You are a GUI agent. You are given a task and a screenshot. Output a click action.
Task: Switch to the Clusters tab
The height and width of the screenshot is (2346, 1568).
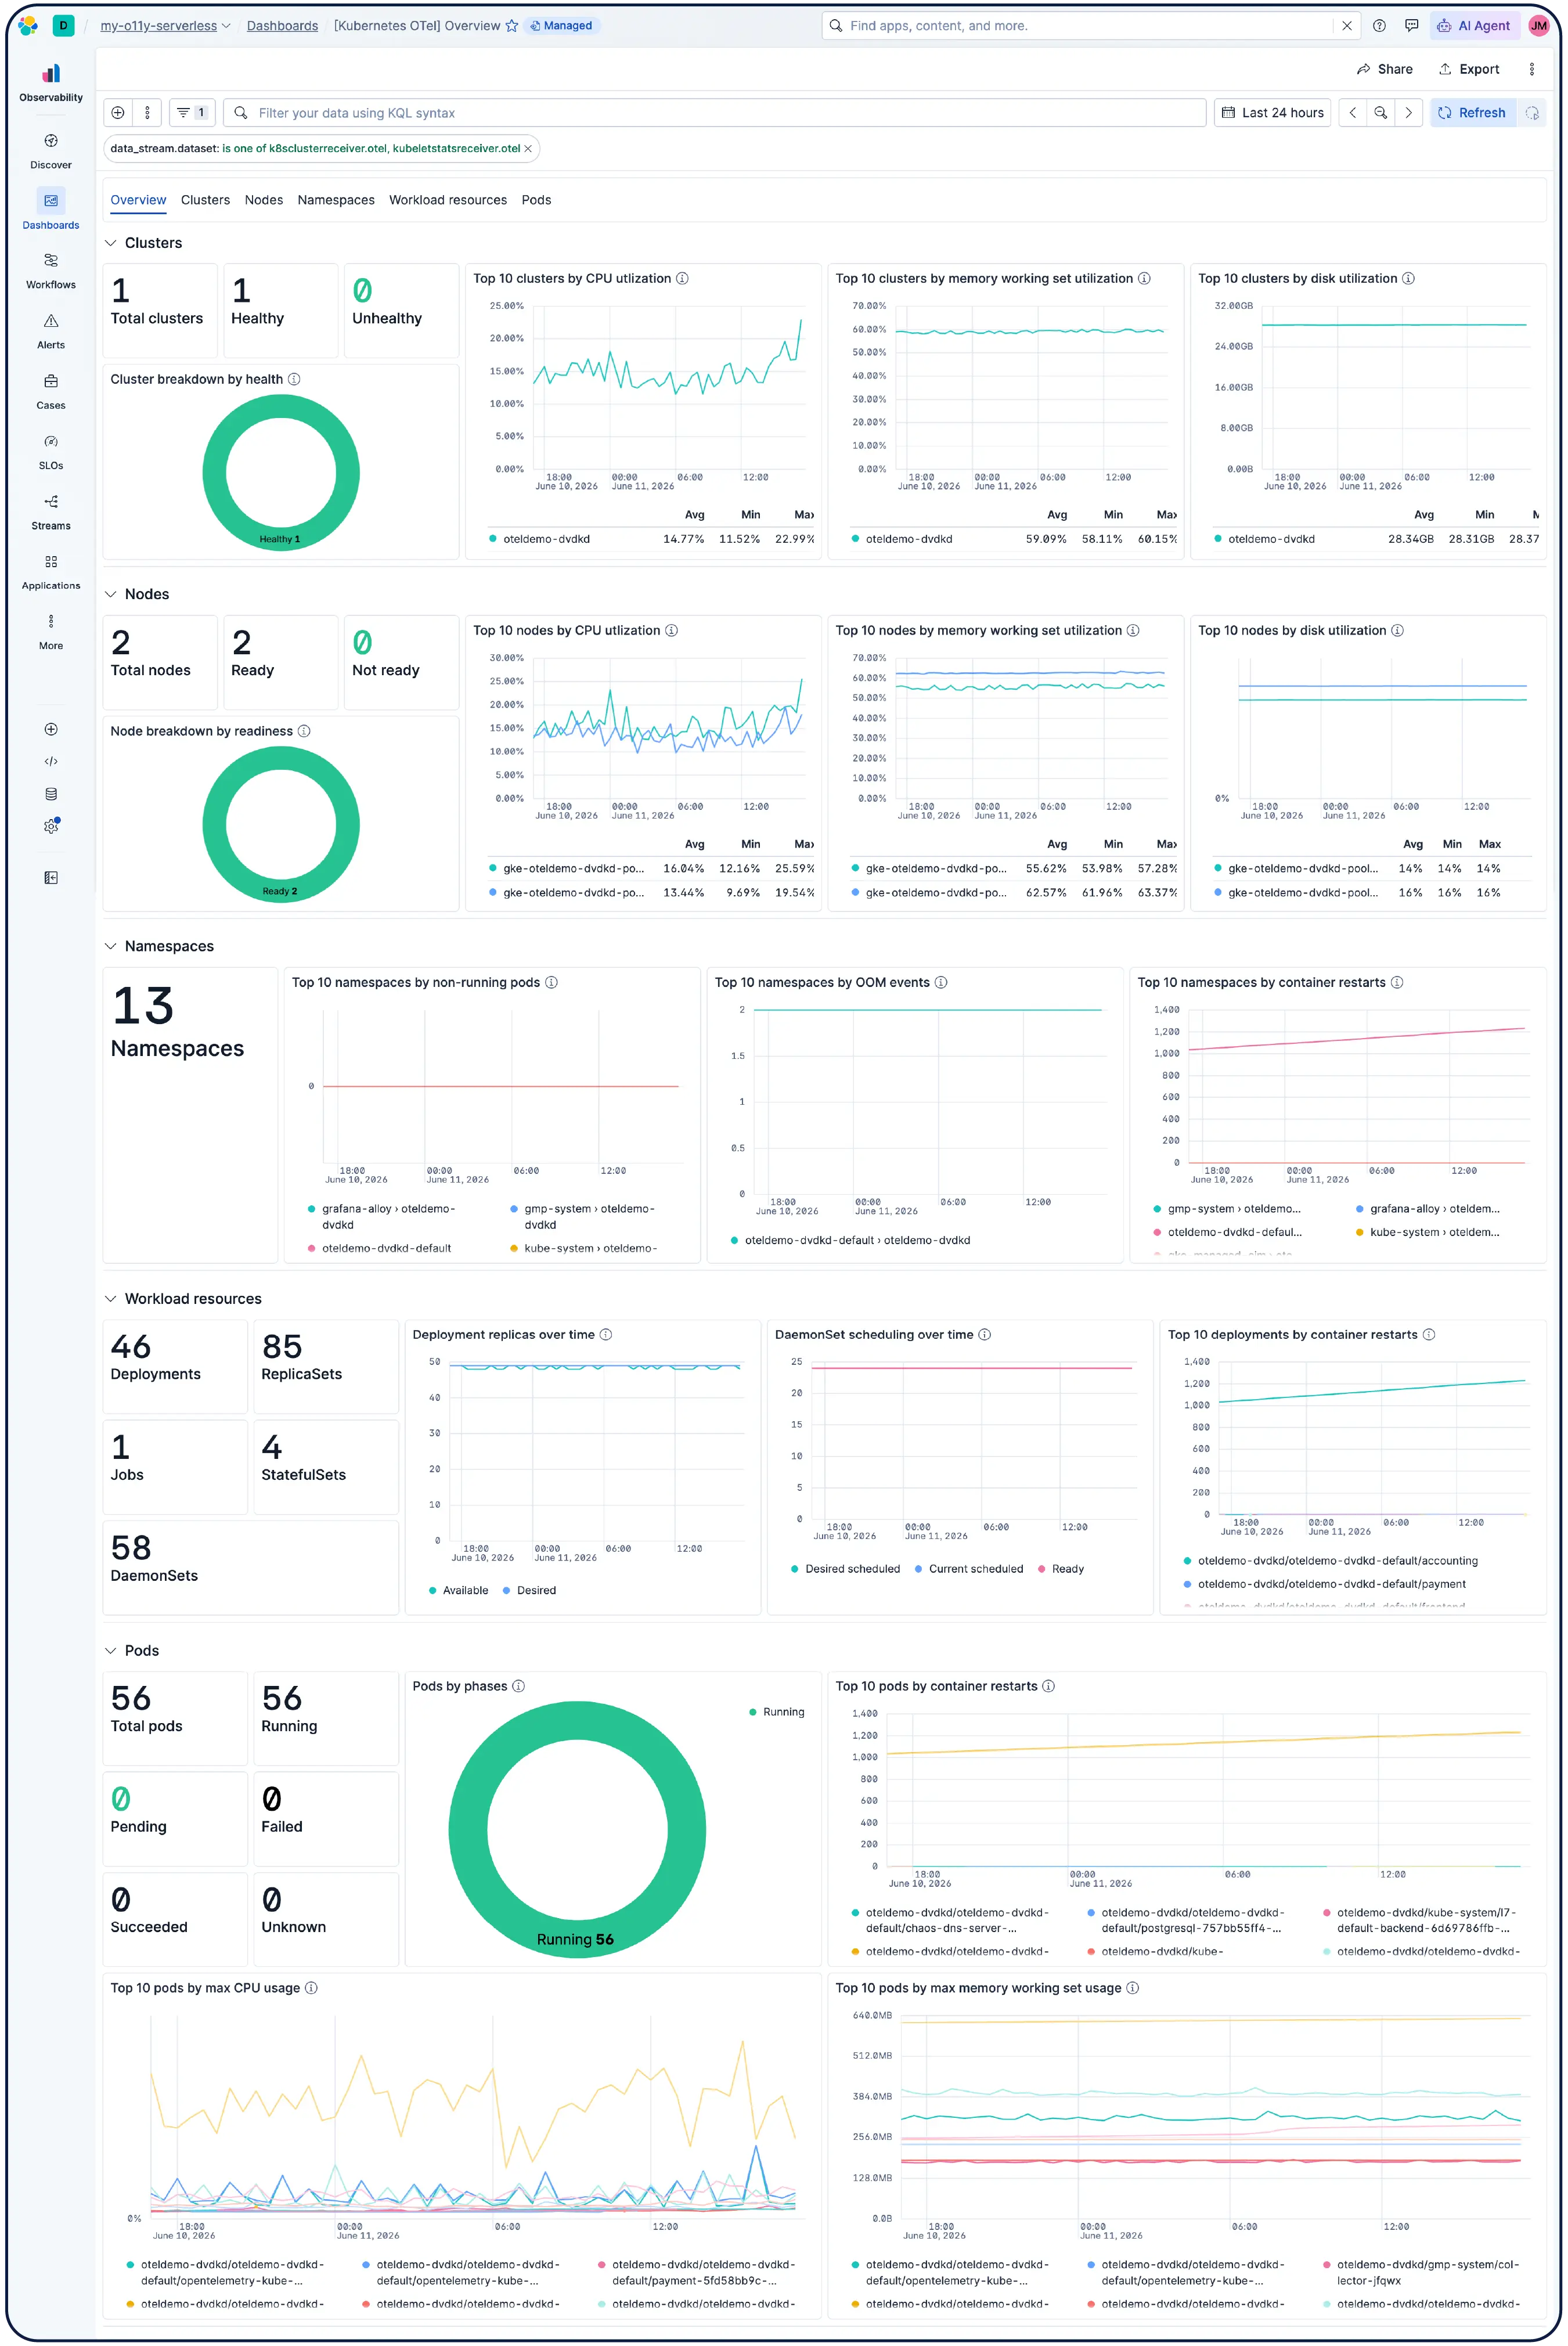click(205, 200)
